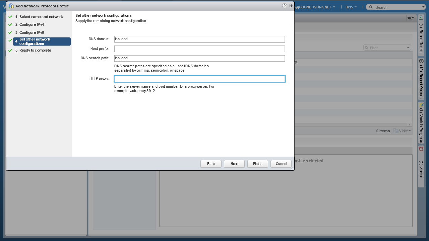This screenshot has height=241, width=429.
Task: Cancel the Add Network Protocol Profile wizard
Action: tap(281, 164)
